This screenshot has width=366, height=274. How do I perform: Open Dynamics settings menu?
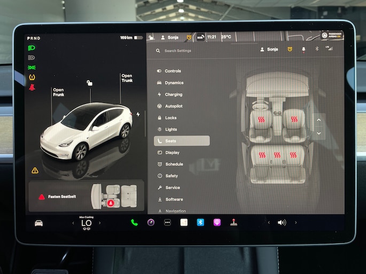(170, 83)
